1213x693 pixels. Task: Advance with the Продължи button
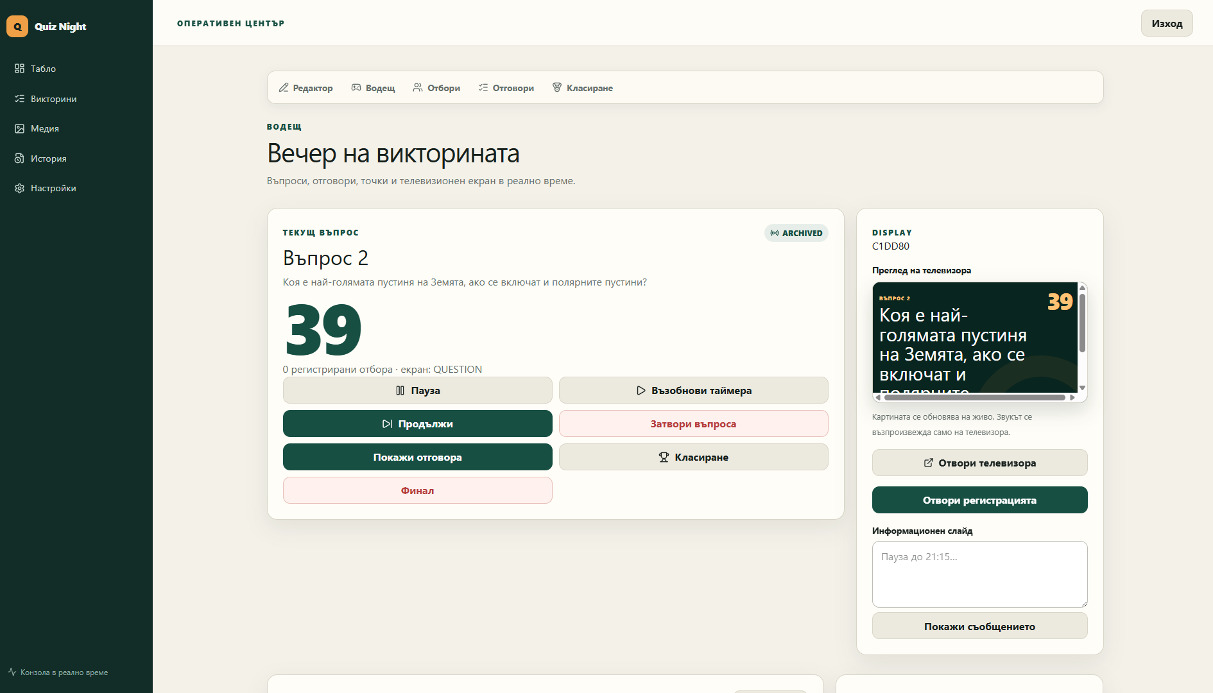(418, 424)
